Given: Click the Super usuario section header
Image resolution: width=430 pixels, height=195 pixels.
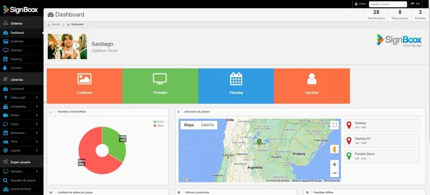Looking at the screenshot, I should (21, 162).
